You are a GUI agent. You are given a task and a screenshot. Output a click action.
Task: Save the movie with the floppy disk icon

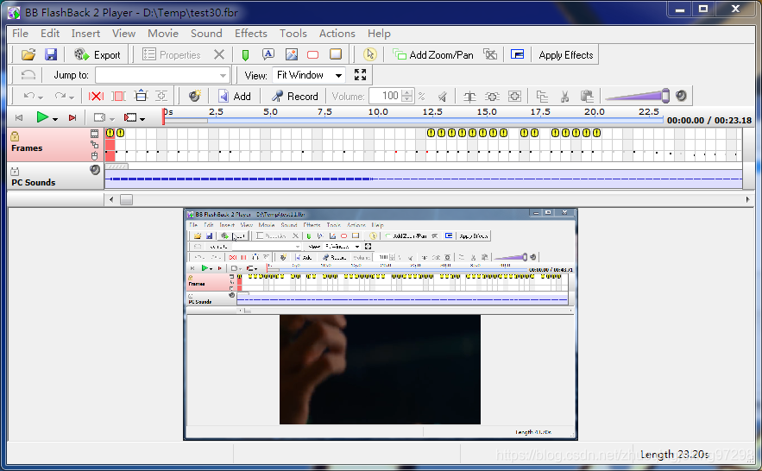point(51,54)
